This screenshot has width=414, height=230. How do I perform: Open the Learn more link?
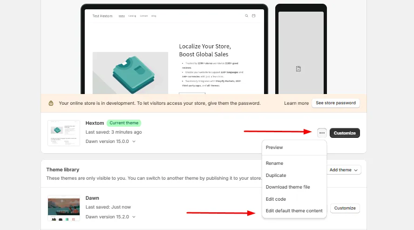(x=296, y=103)
